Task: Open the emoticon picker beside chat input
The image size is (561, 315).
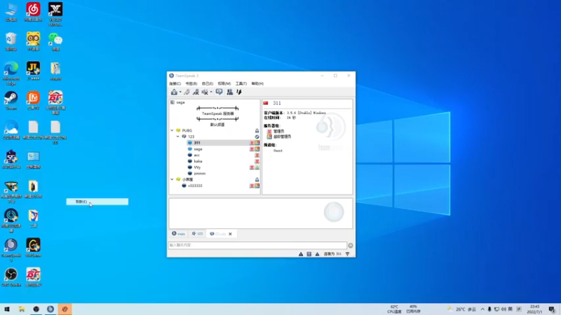Action: (351, 246)
